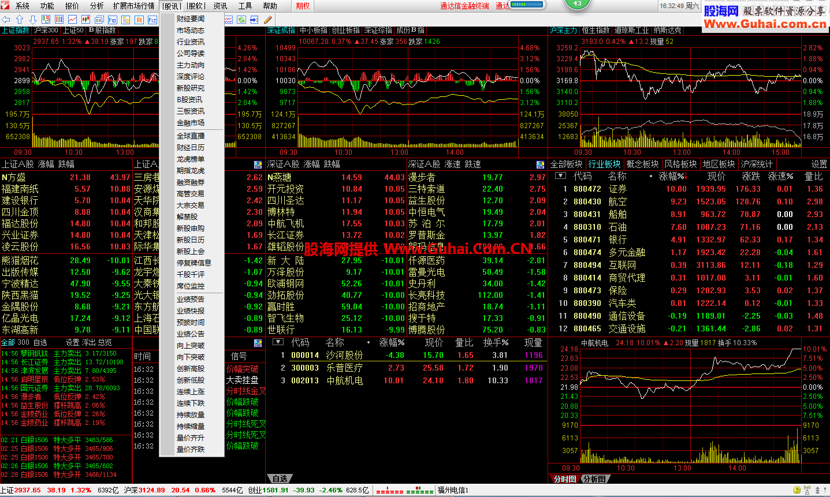Open the 报价 menu

[x=72, y=6]
